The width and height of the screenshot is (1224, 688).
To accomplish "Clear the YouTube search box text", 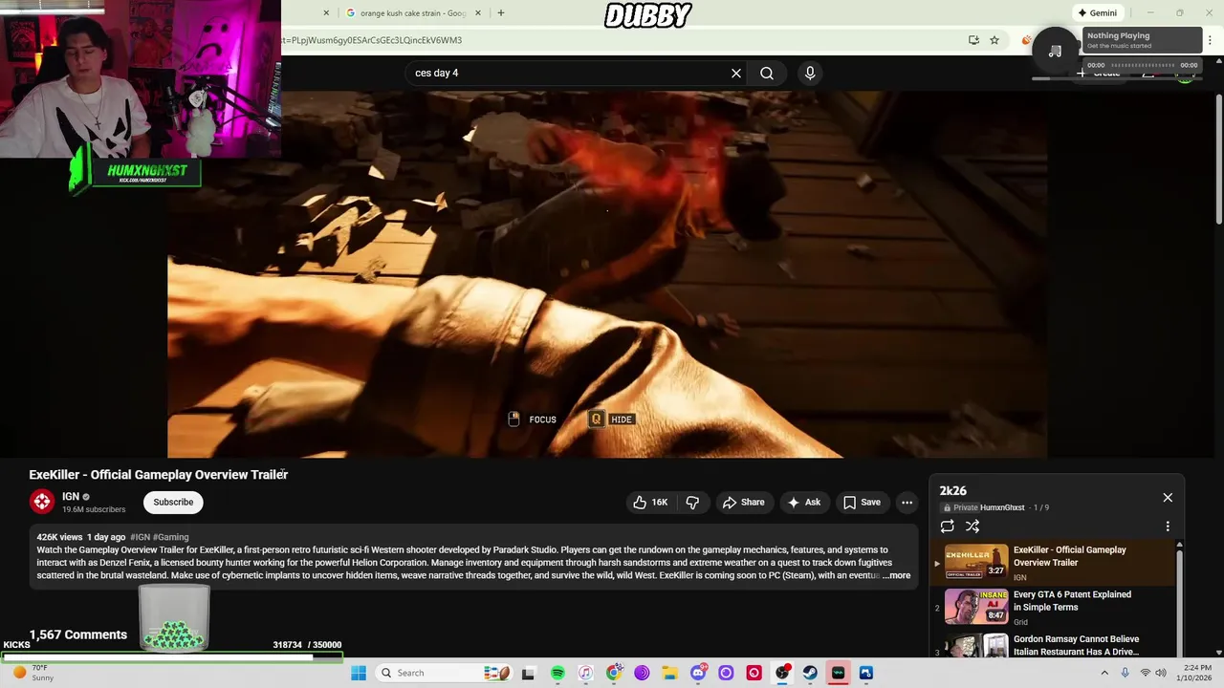I will (x=736, y=73).
